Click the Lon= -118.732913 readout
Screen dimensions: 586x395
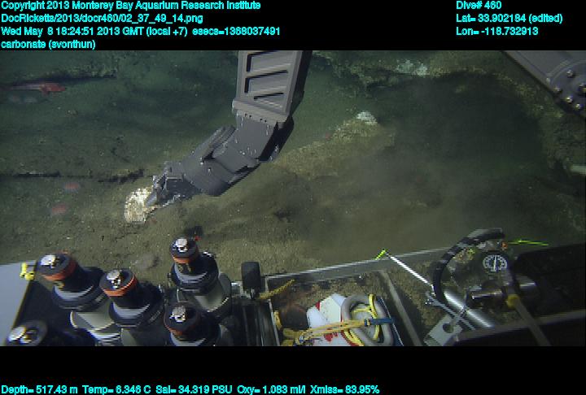497,31
